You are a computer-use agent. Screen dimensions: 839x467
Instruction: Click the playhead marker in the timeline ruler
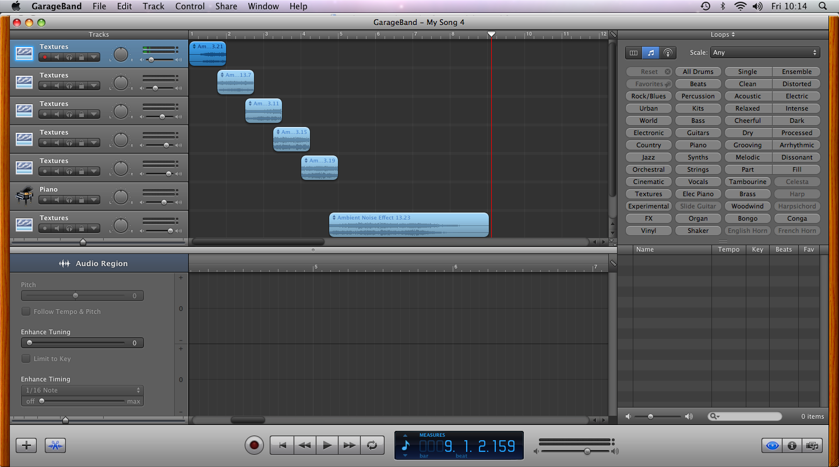[x=491, y=34]
